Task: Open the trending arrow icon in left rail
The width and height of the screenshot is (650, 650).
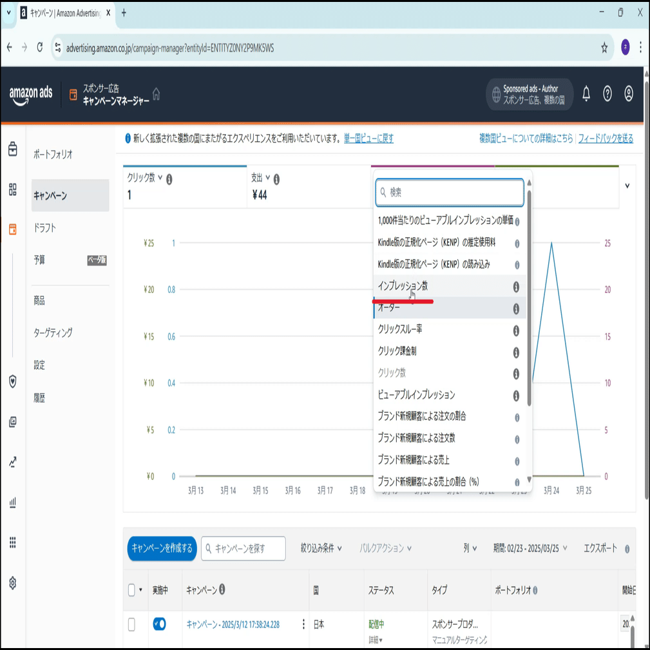Action: [x=13, y=462]
